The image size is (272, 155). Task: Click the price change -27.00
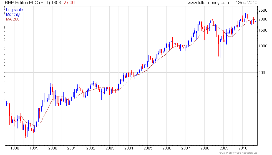click(68, 2)
